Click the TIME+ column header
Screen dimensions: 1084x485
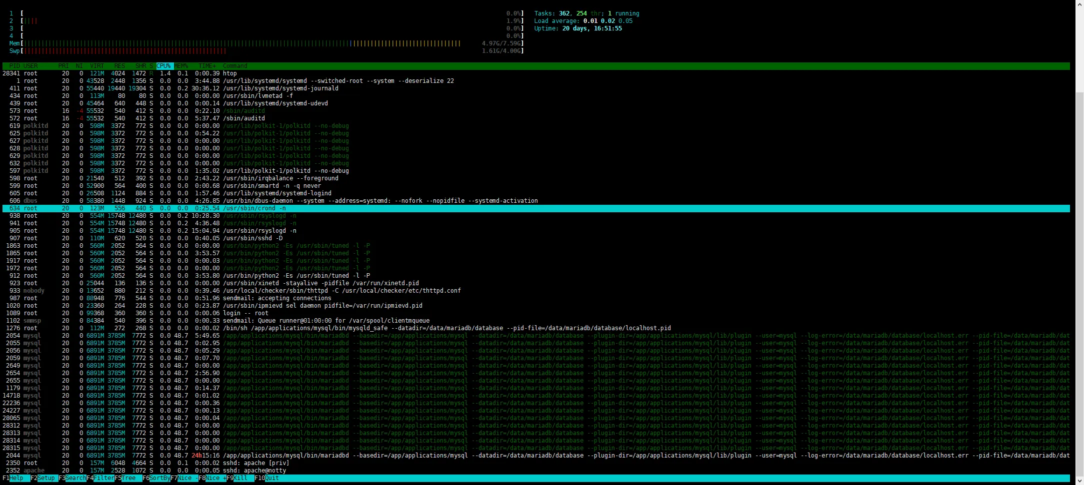click(x=207, y=66)
